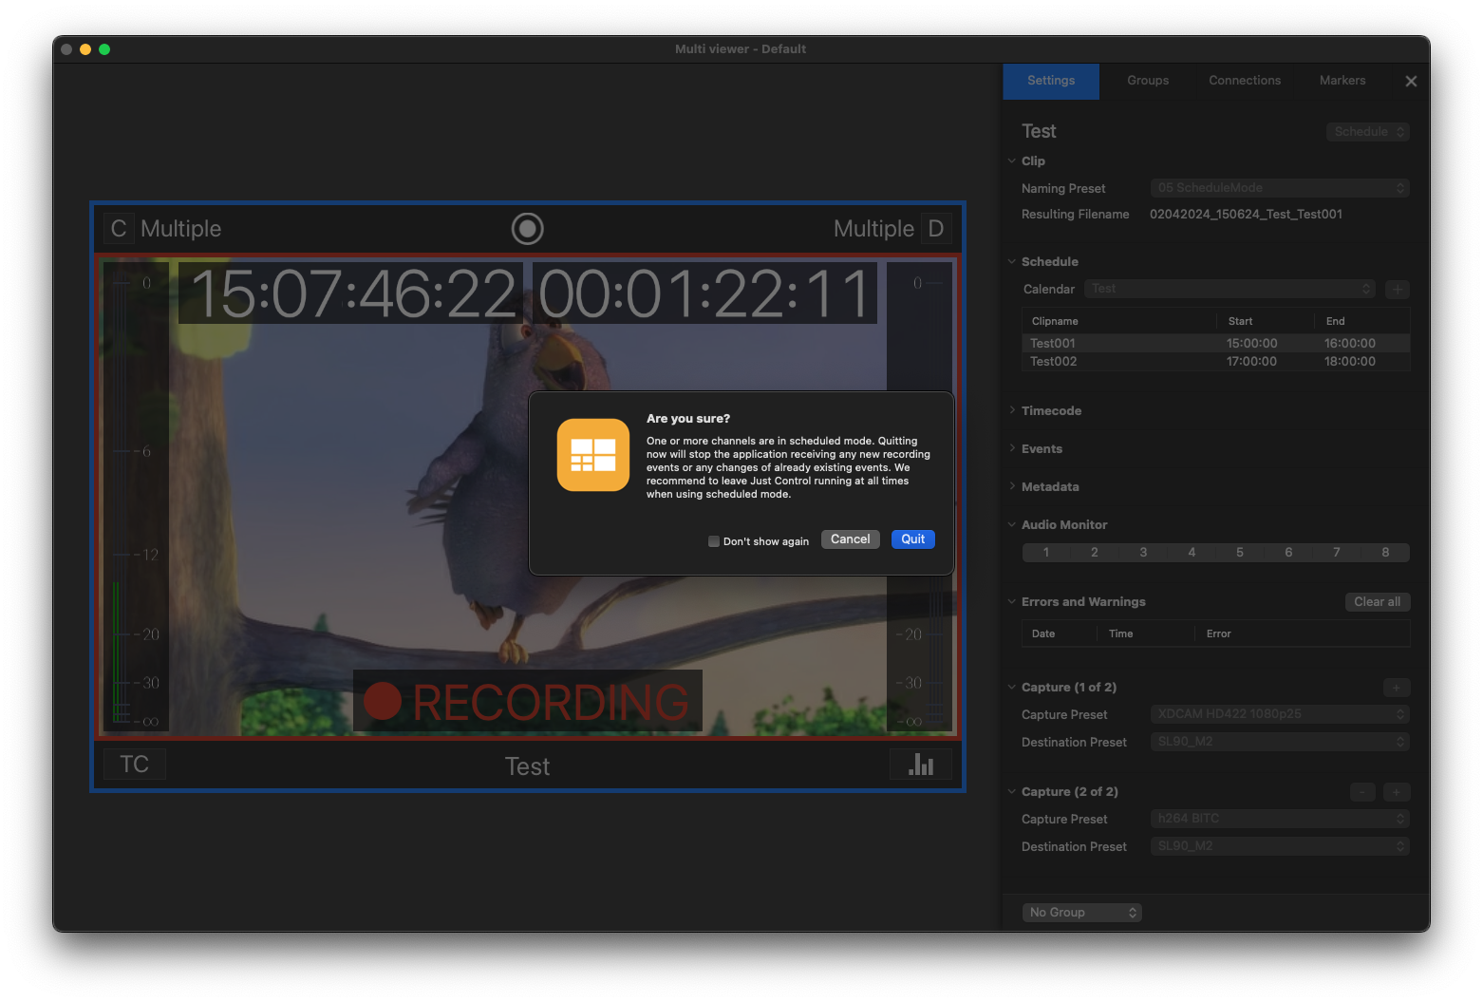Switch to the Settings tab
Screen dimensions: 1483x1002
coord(1051,82)
